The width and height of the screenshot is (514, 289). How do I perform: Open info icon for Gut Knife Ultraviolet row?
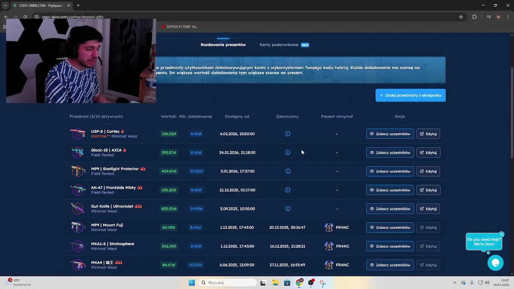(288, 209)
